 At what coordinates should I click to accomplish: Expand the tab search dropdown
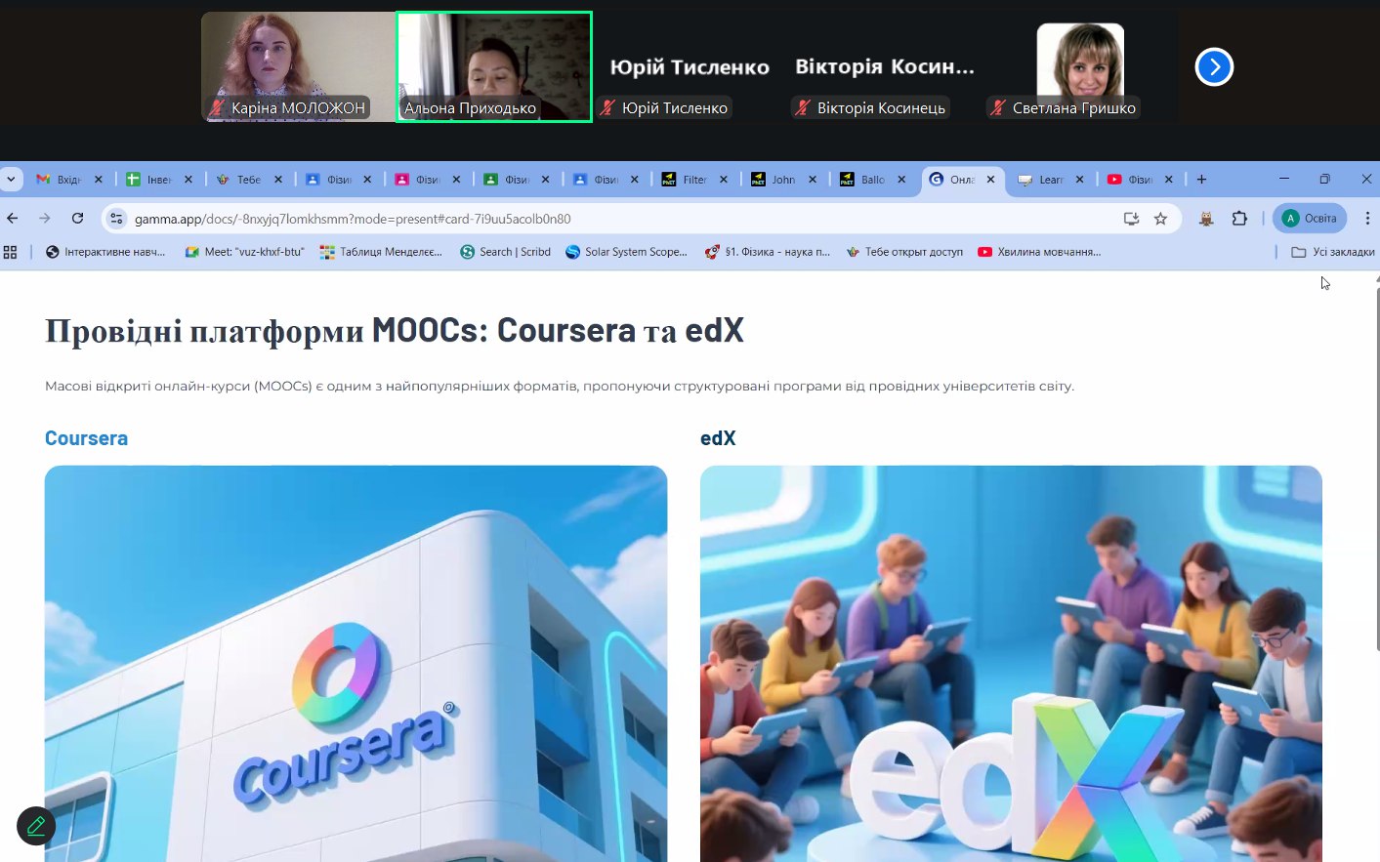11,180
